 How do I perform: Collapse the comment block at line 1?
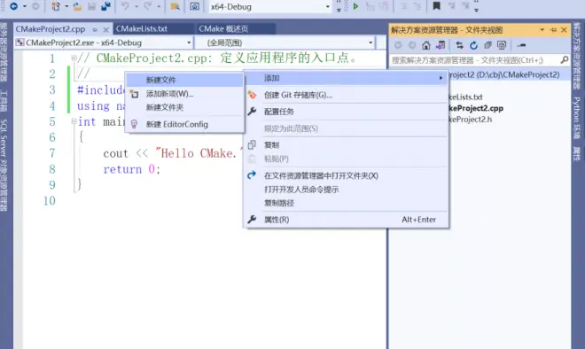click(74, 58)
